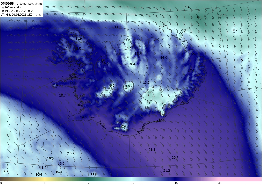The height and width of the screenshot is (185, 262).
Task: Click the 8.3 value on the map
Action: click(129, 48)
